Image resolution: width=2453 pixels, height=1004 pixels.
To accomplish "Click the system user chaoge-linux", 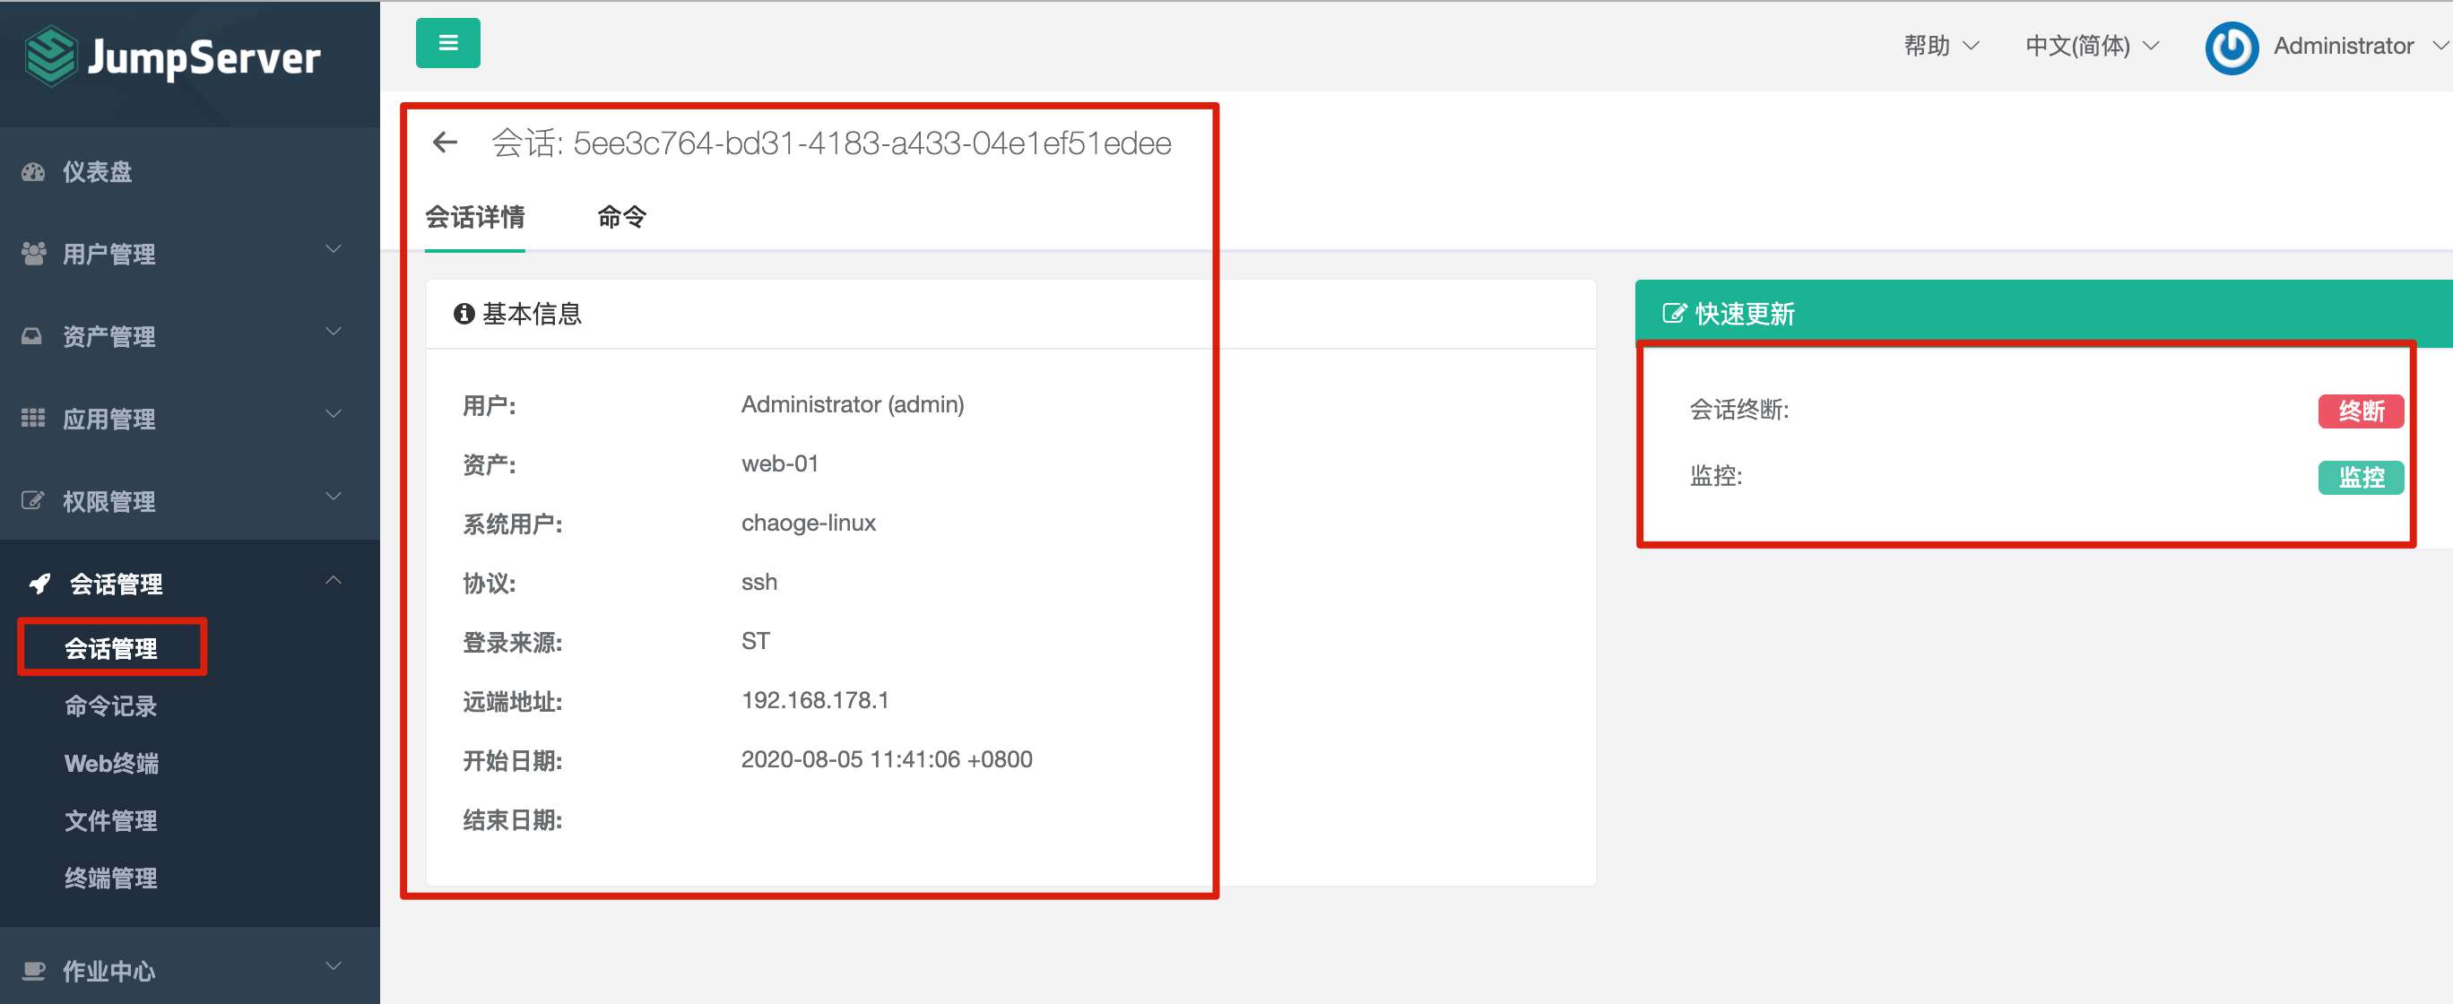I will click(x=809, y=523).
